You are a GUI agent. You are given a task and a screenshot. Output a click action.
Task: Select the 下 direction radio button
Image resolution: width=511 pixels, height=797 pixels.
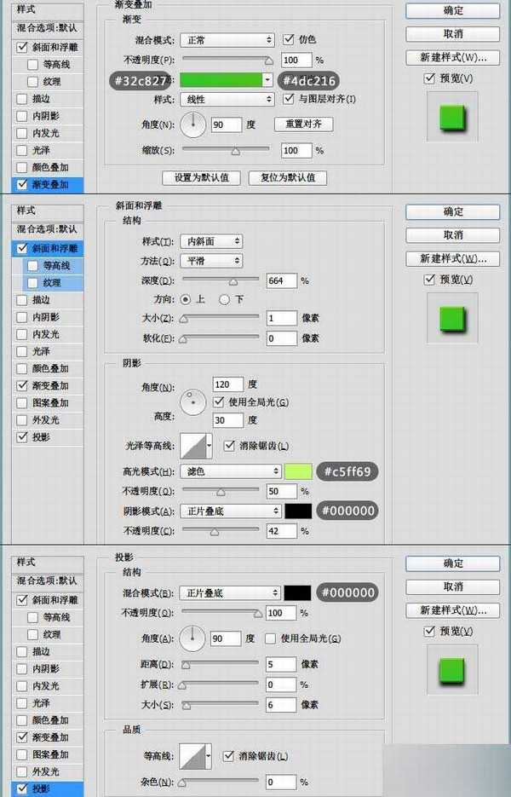coord(225,299)
